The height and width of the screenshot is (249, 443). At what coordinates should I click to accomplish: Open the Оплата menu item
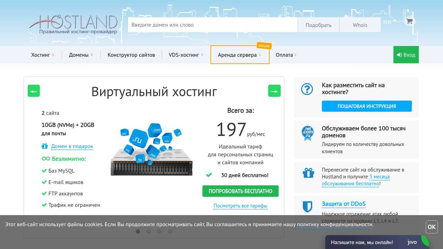tap(284, 55)
